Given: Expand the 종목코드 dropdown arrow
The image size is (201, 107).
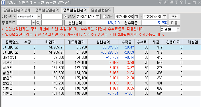Looking at the screenshot, I should [33, 23].
